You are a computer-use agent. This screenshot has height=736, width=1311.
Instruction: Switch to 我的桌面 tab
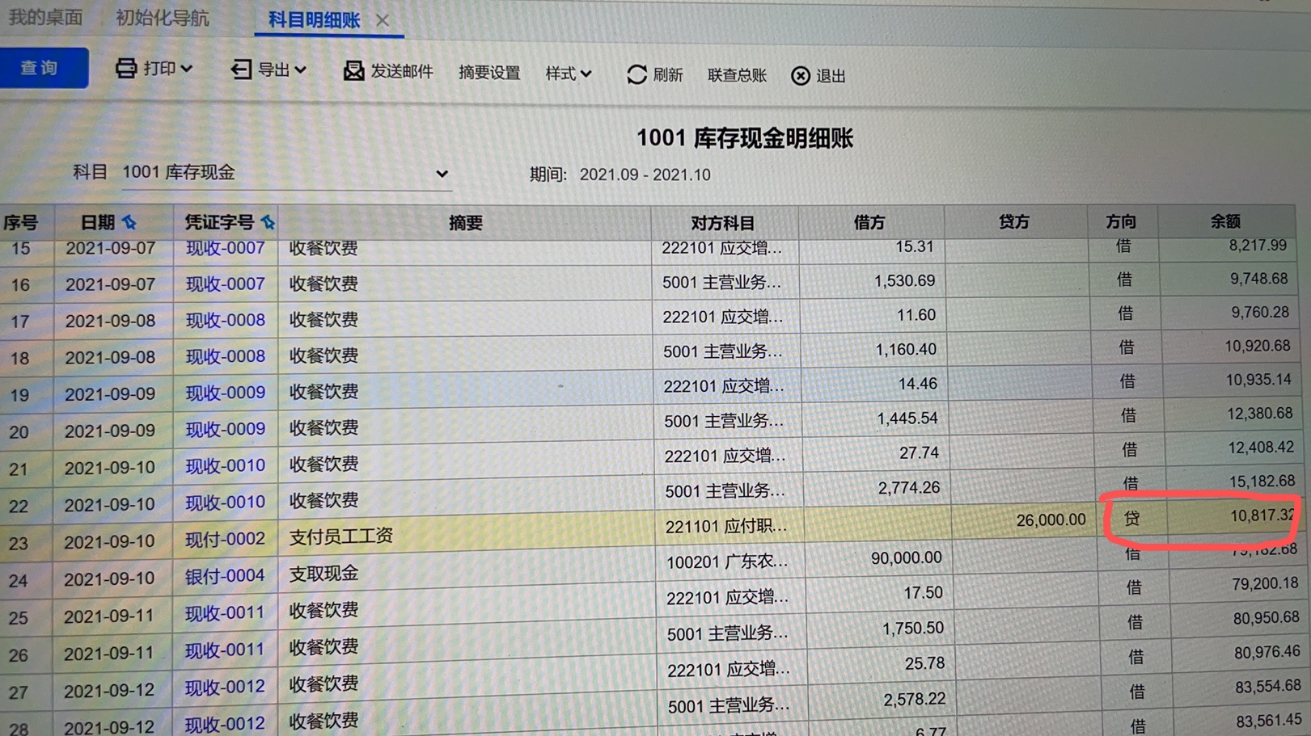45,18
